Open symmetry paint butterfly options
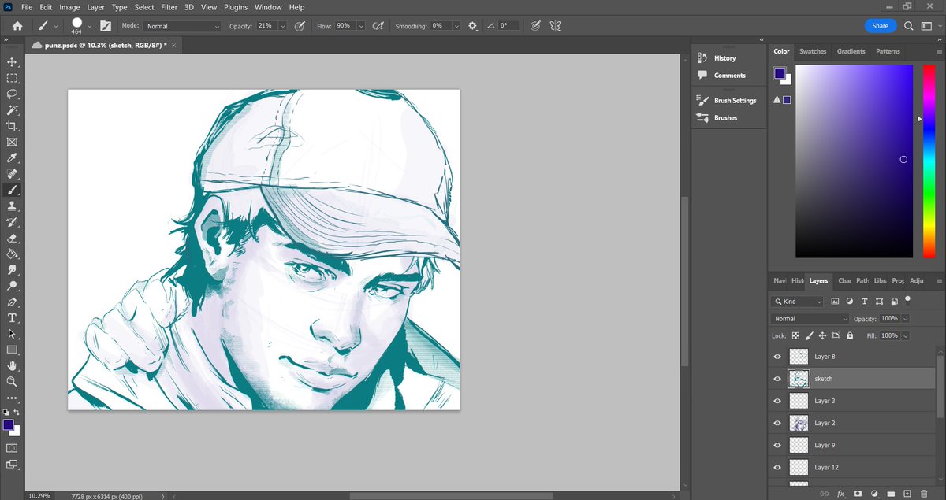The width and height of the screenshot is (946, 500). coord(555,26)
